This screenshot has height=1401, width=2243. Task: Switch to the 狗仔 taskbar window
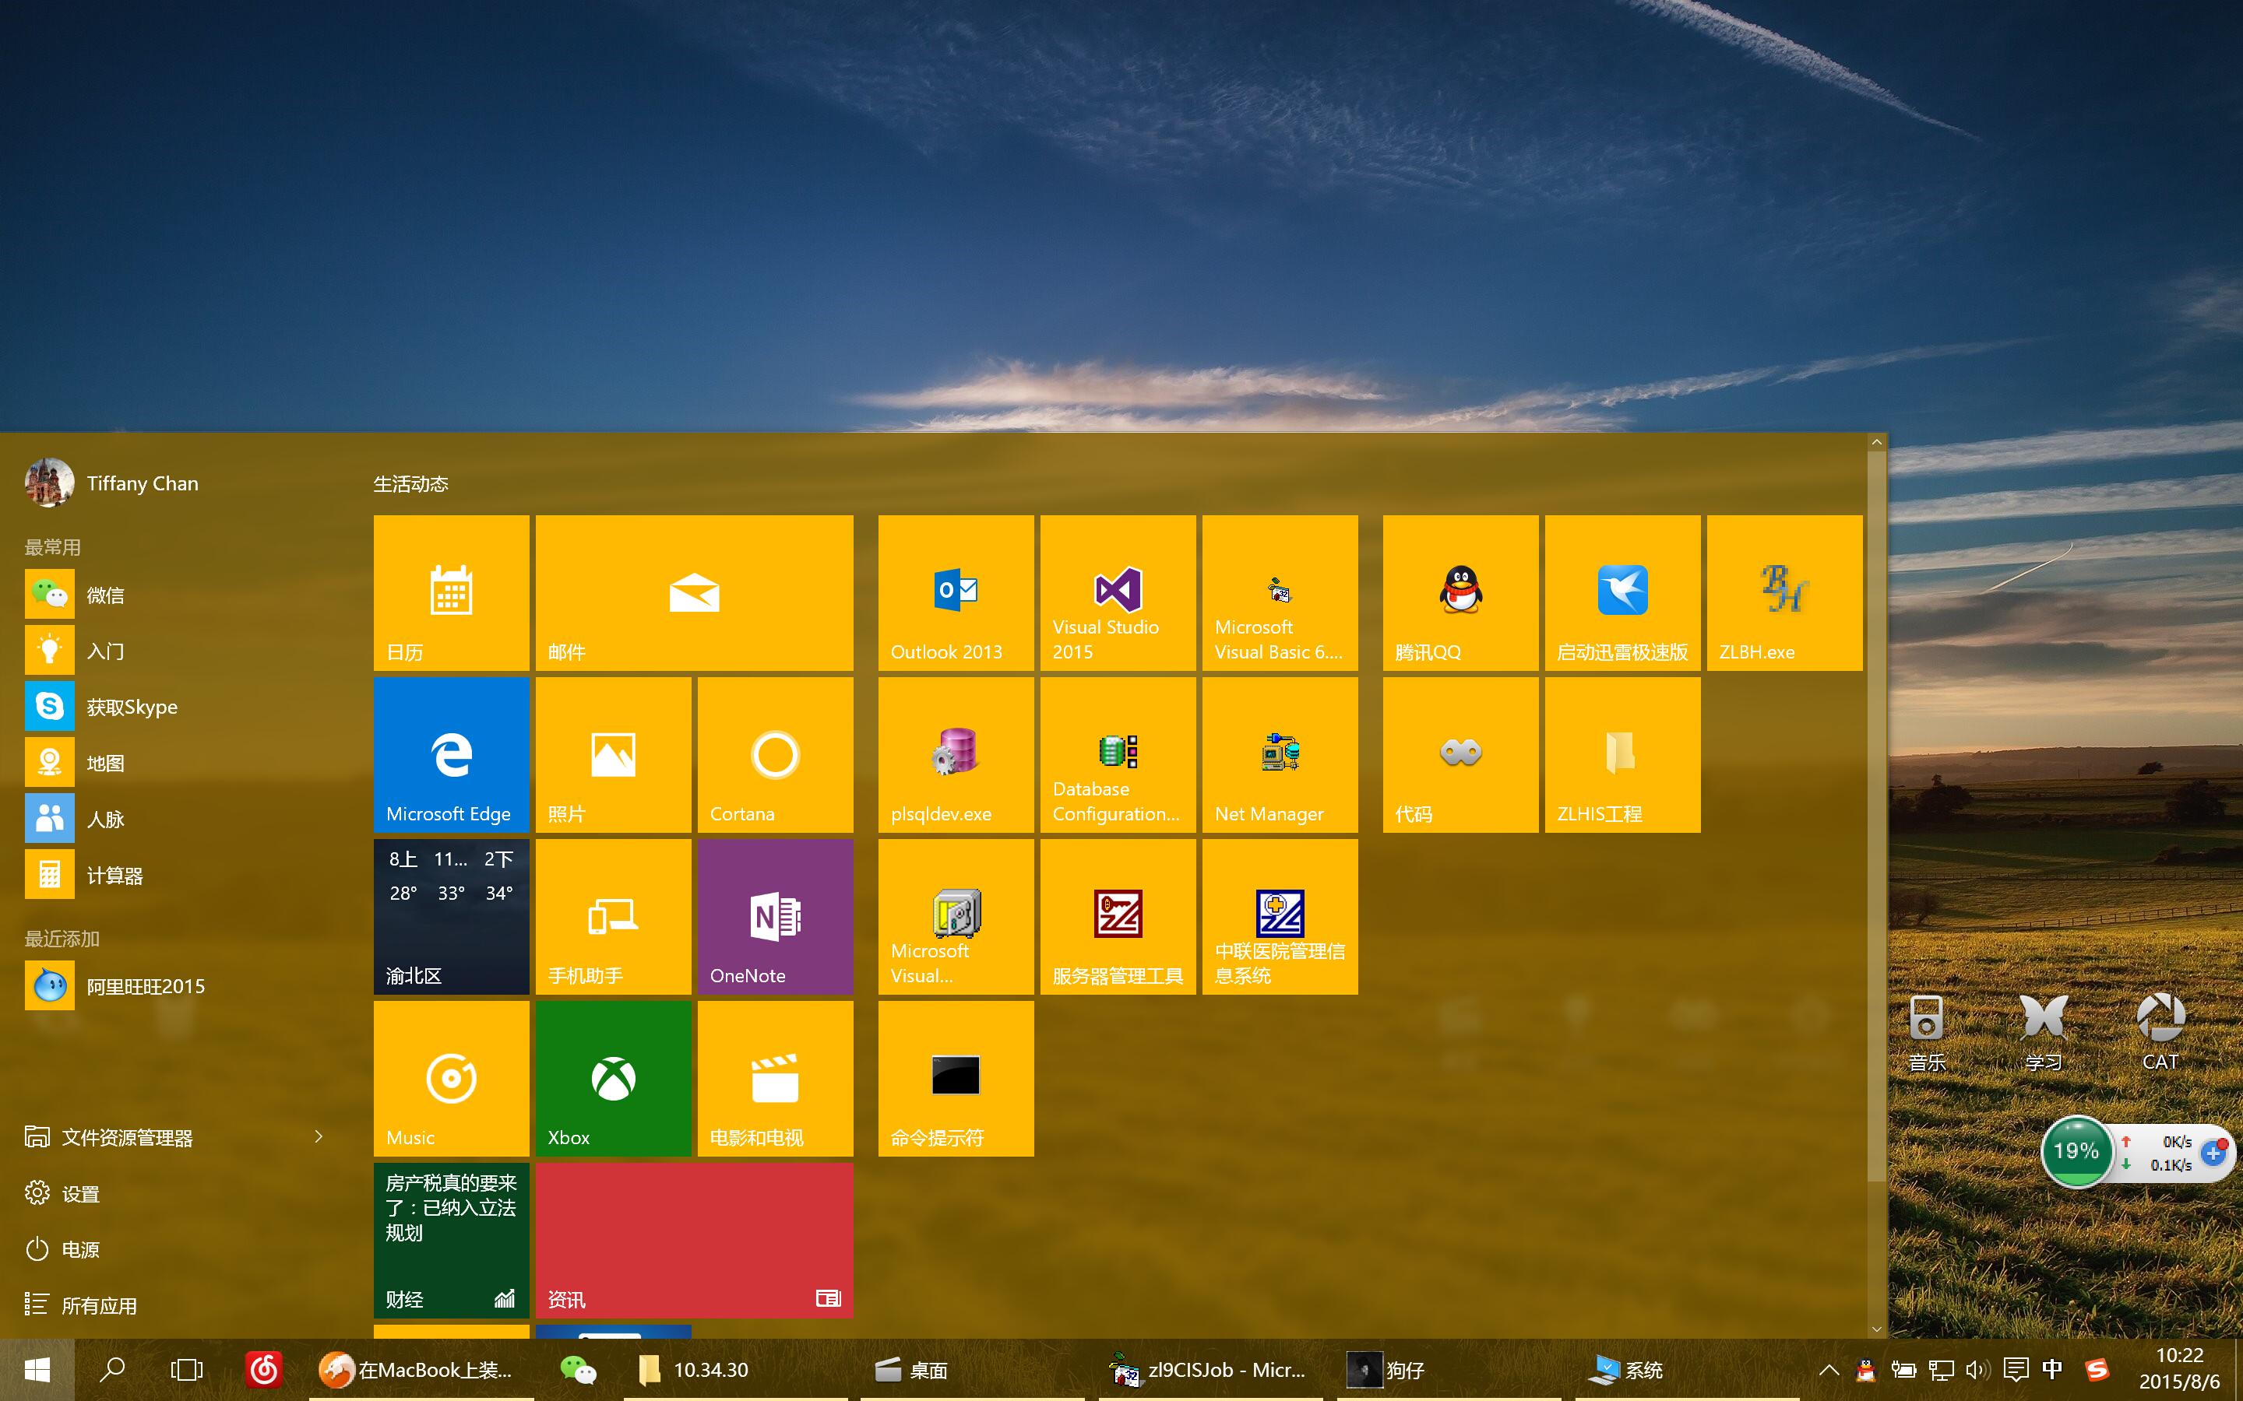click(1448, 1370)
